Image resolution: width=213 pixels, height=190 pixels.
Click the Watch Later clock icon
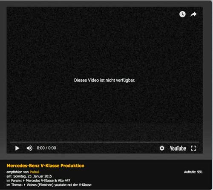pyautogui.click(x=182, y=14)
